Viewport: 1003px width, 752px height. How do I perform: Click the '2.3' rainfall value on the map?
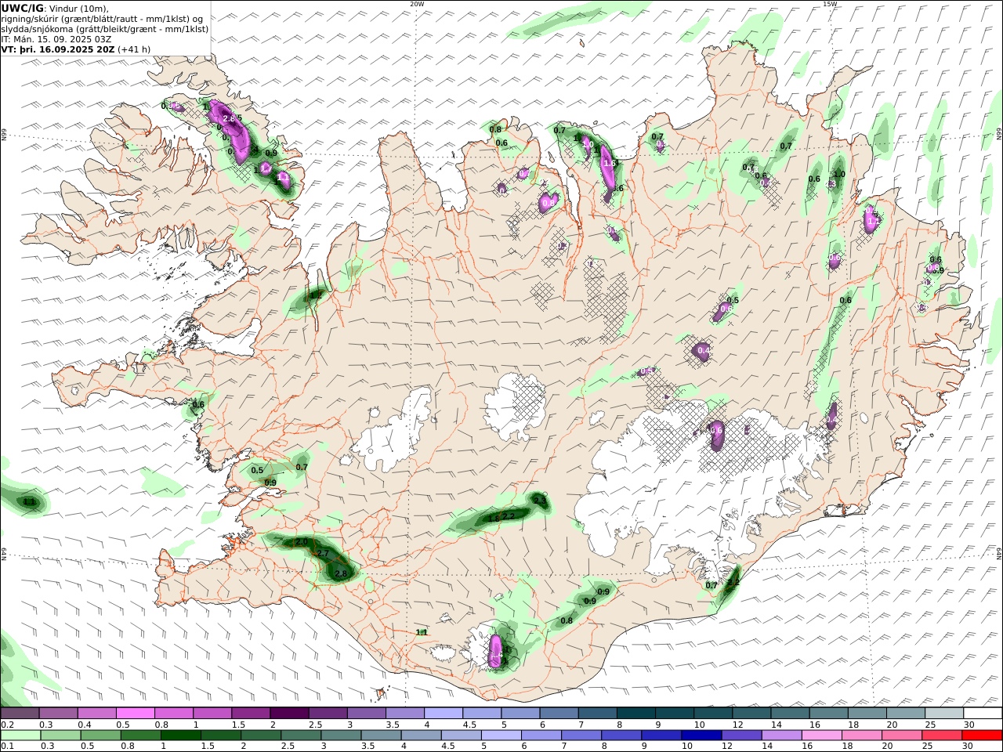[540, 500]
